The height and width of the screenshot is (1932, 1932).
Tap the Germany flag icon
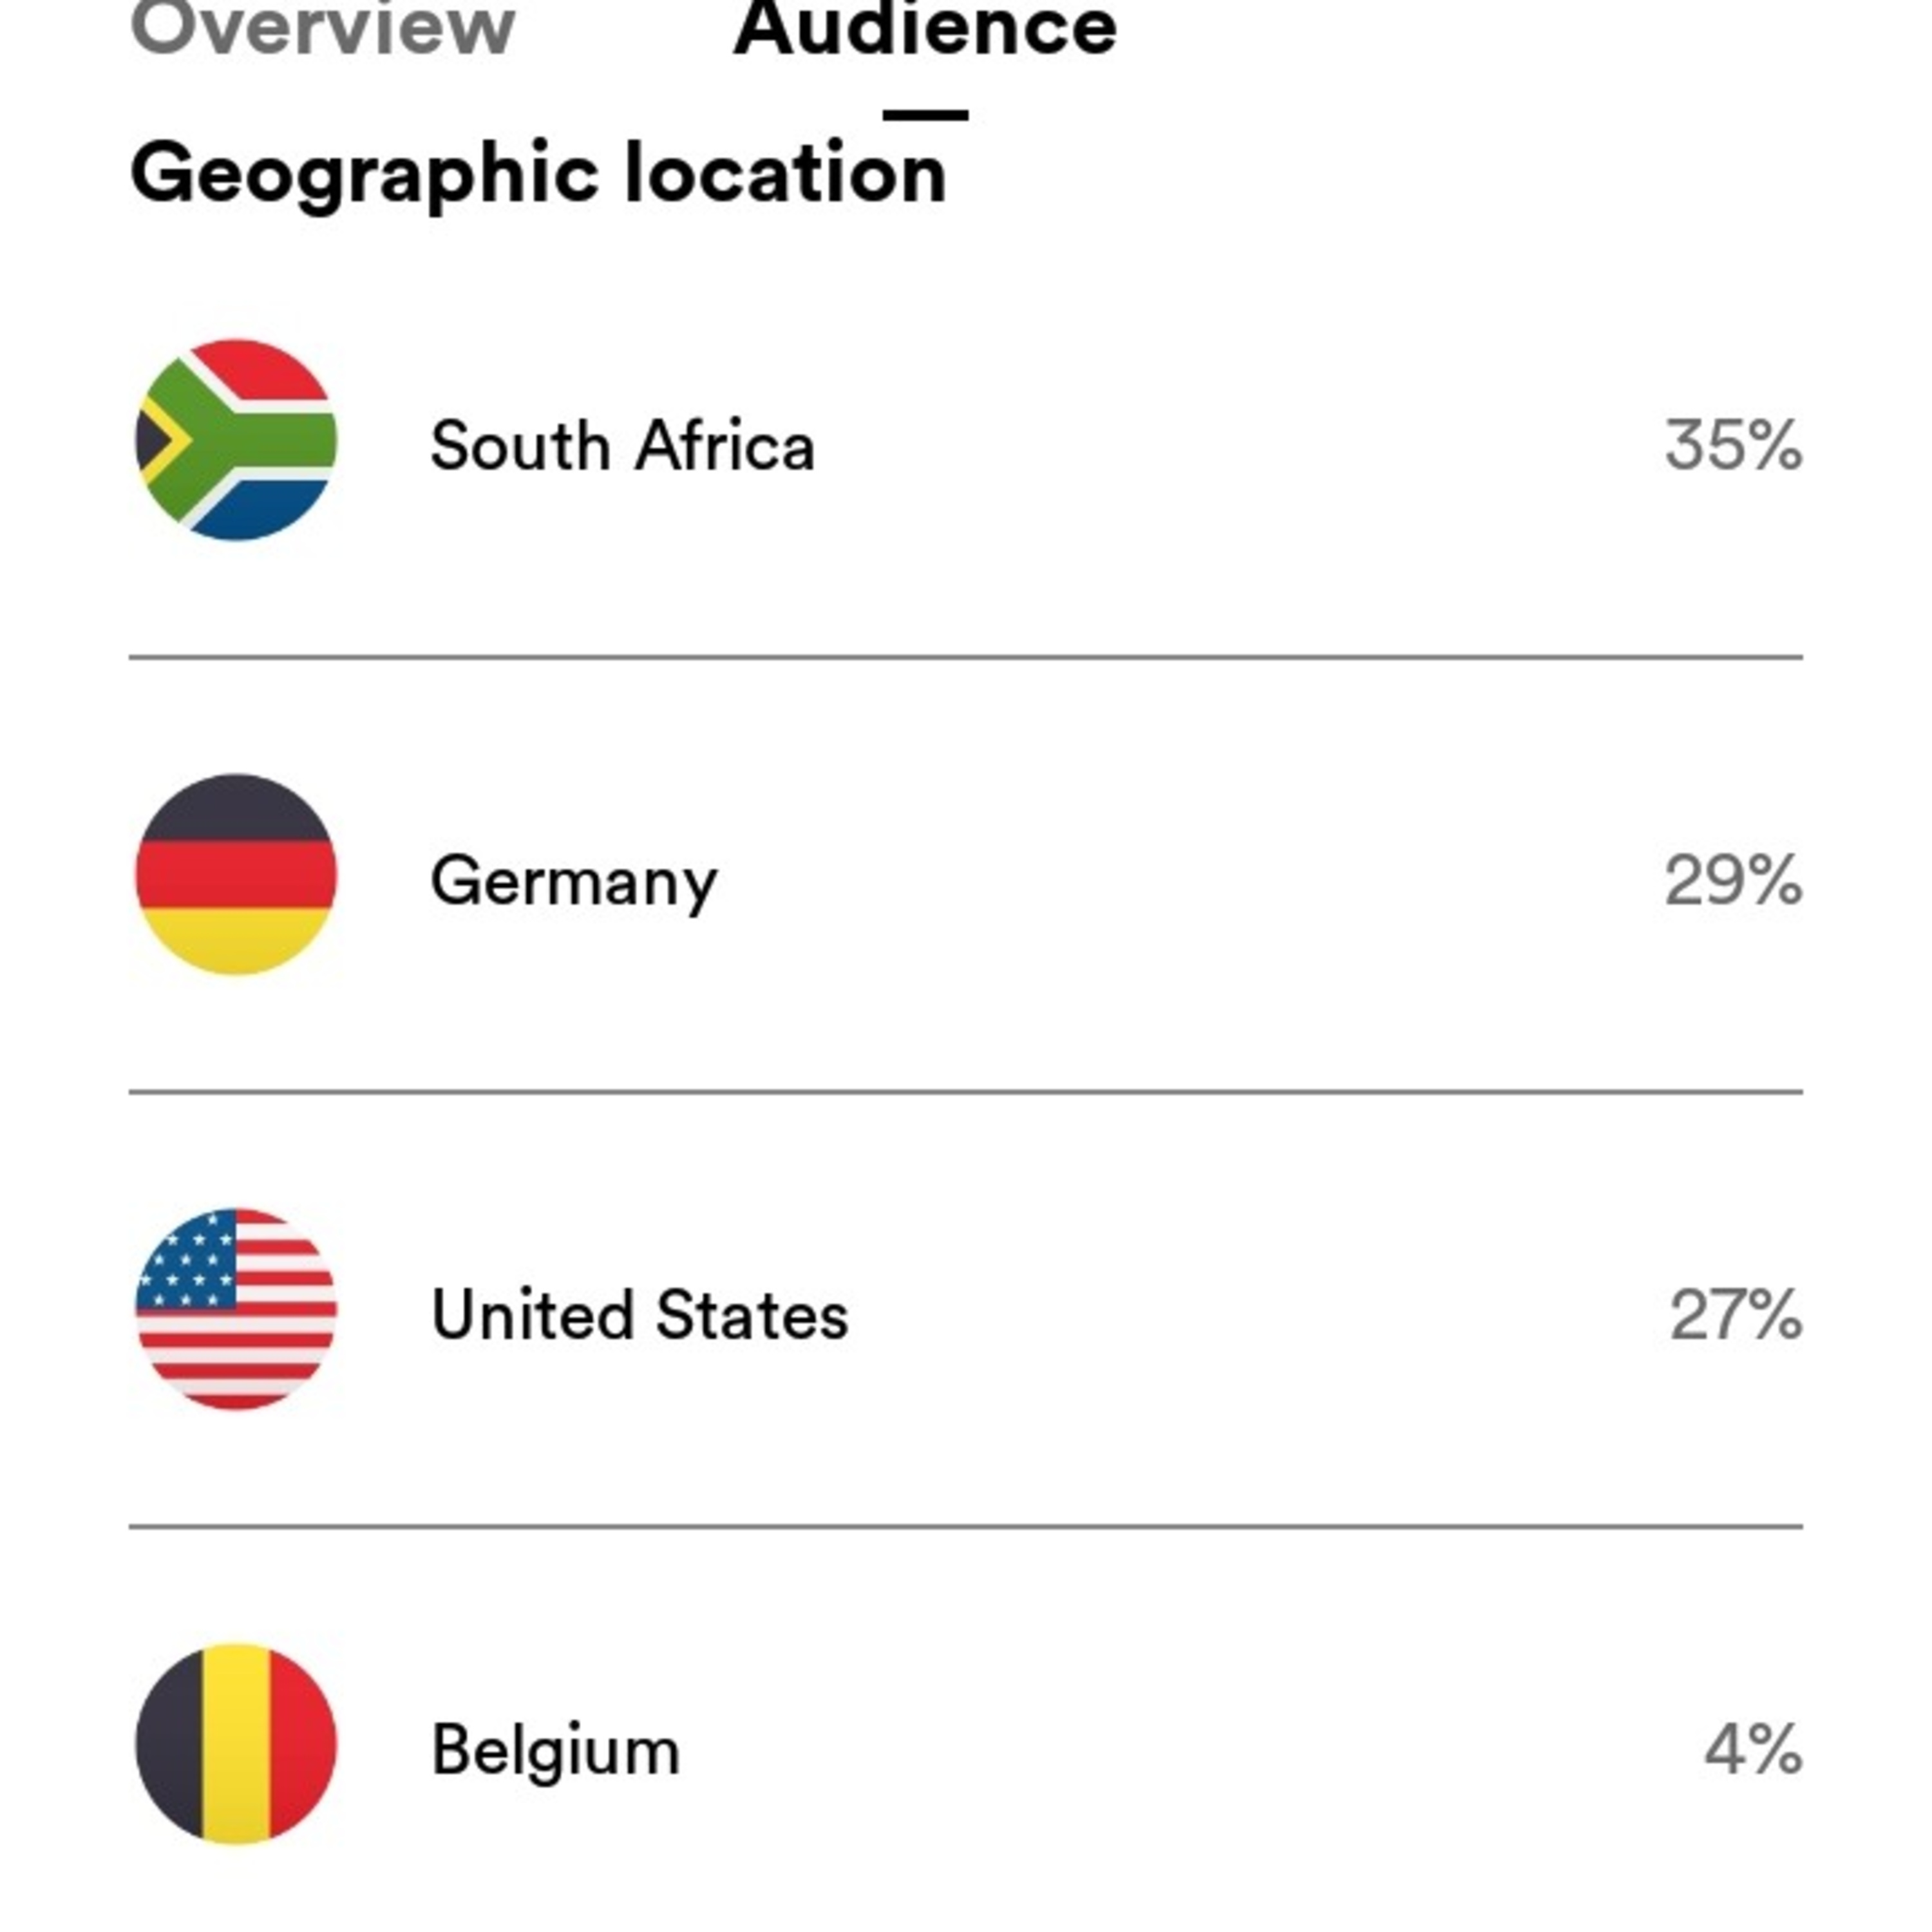pyautogui.click(x=236, y=874)
